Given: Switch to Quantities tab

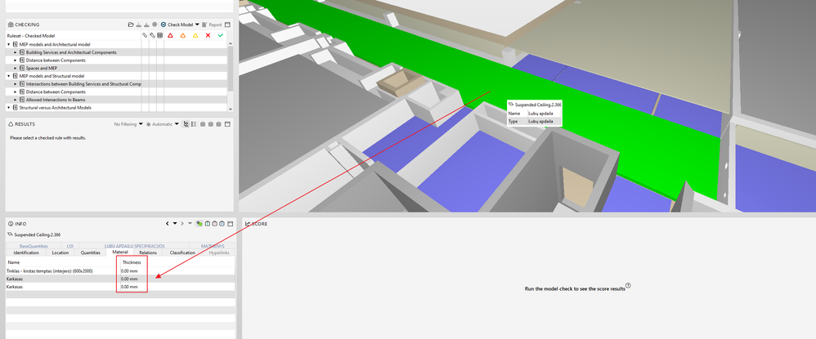Looking at the screenshot, I should click(x=91, y=252).
